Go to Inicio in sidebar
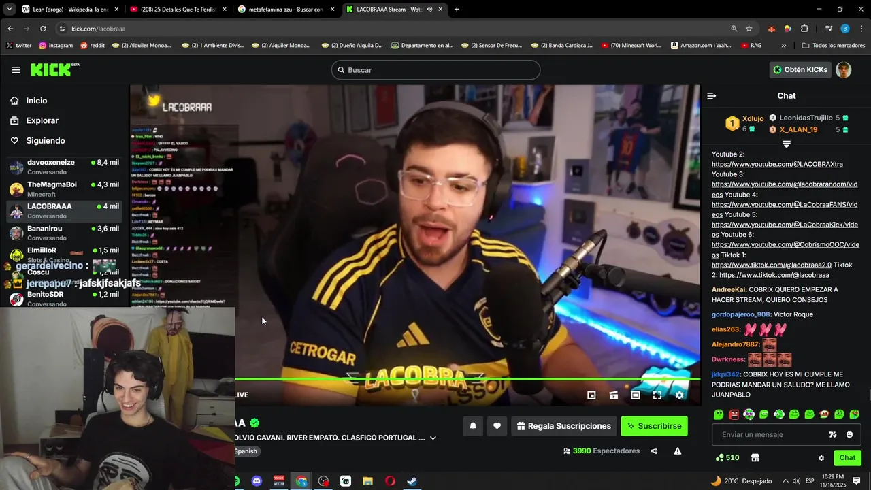Image resolution: width=871 pixels, height=490 pixels. pyautogui.click(x=37, y=101)
